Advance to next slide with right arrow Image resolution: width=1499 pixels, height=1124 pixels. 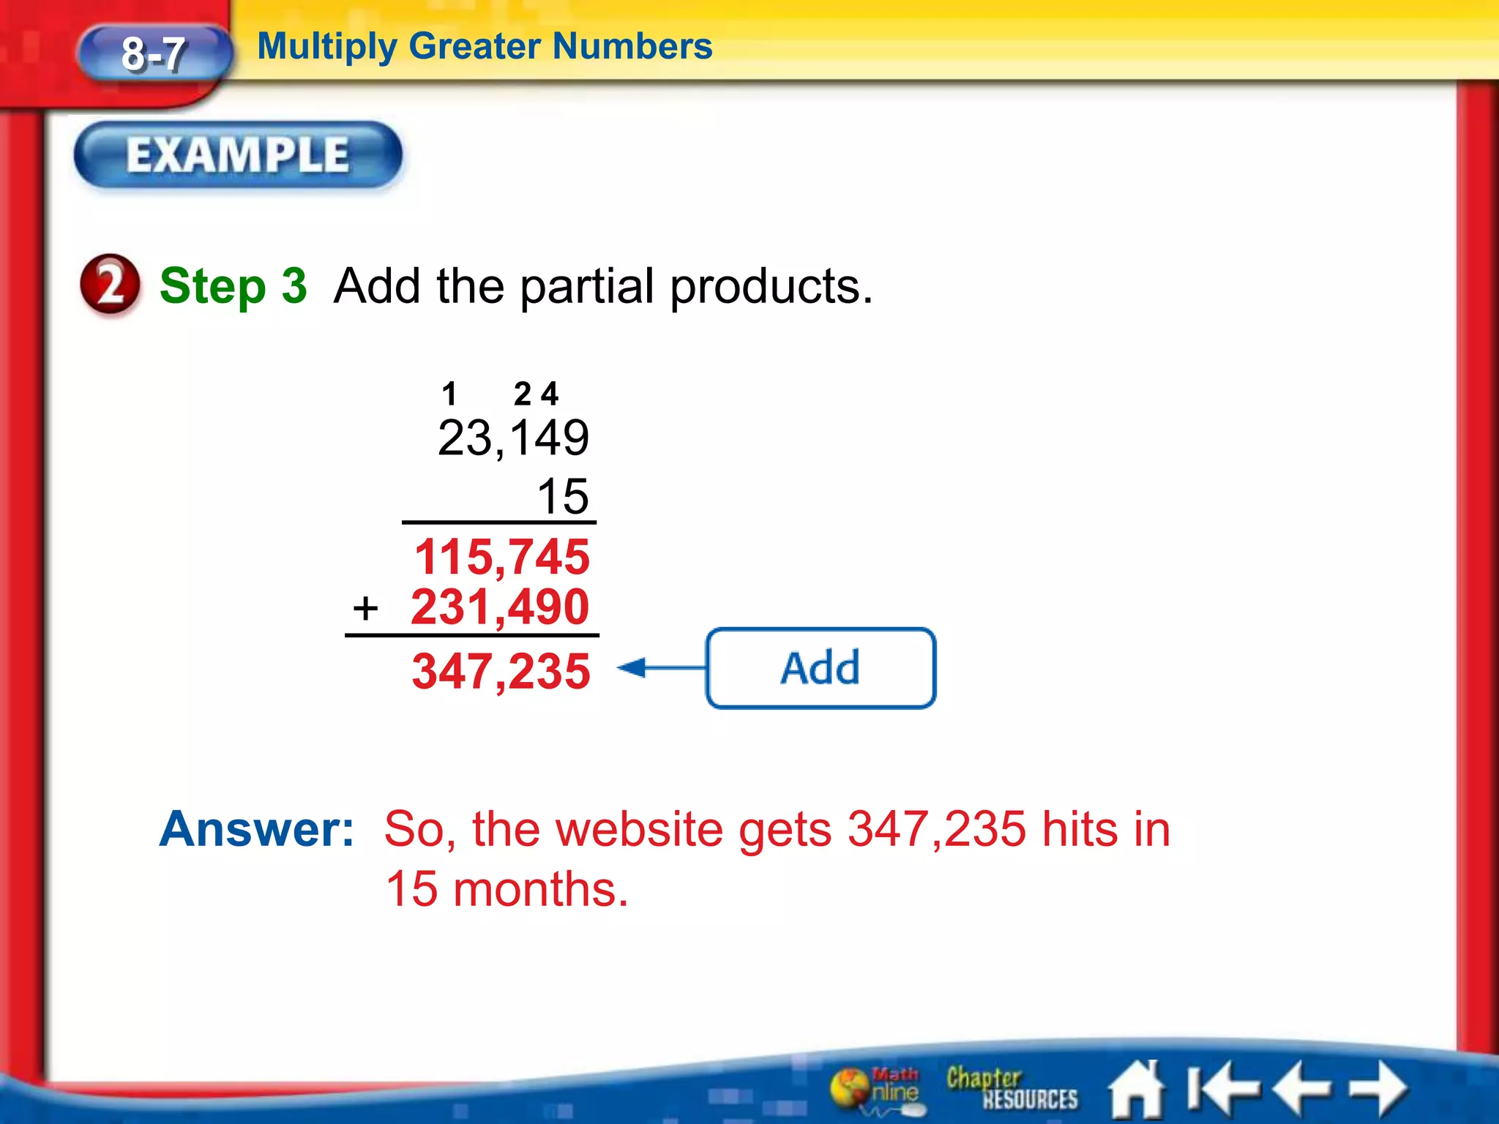(1379, 1090)
